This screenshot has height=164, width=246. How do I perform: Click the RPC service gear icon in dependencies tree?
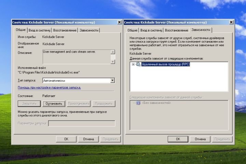(138, 64)
